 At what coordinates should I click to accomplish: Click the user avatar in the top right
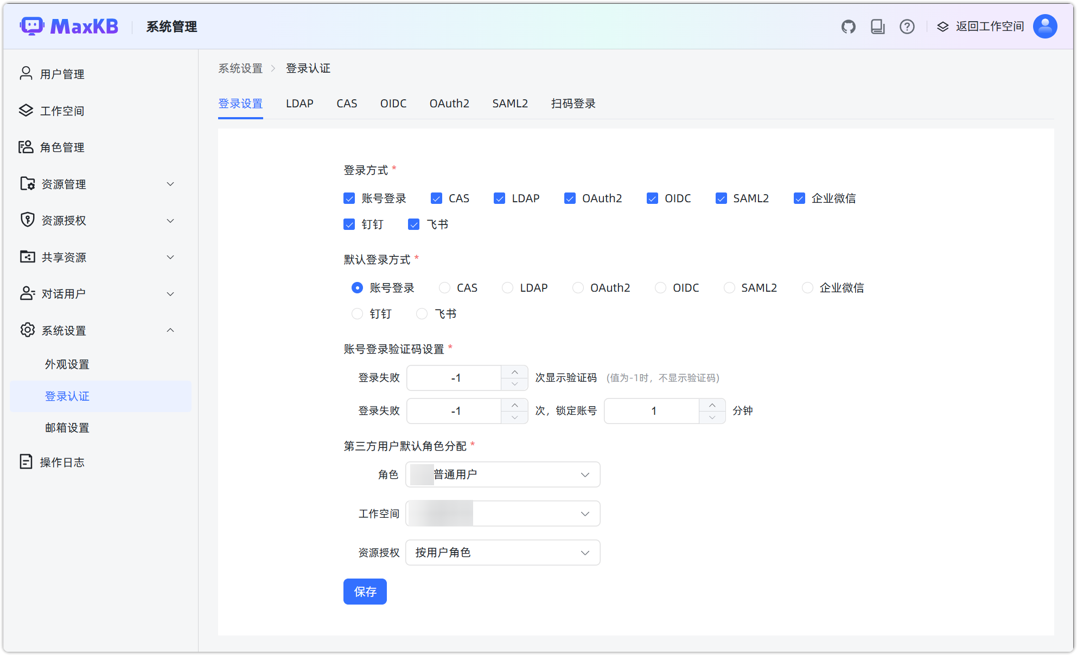click(x=1044, y=26)
